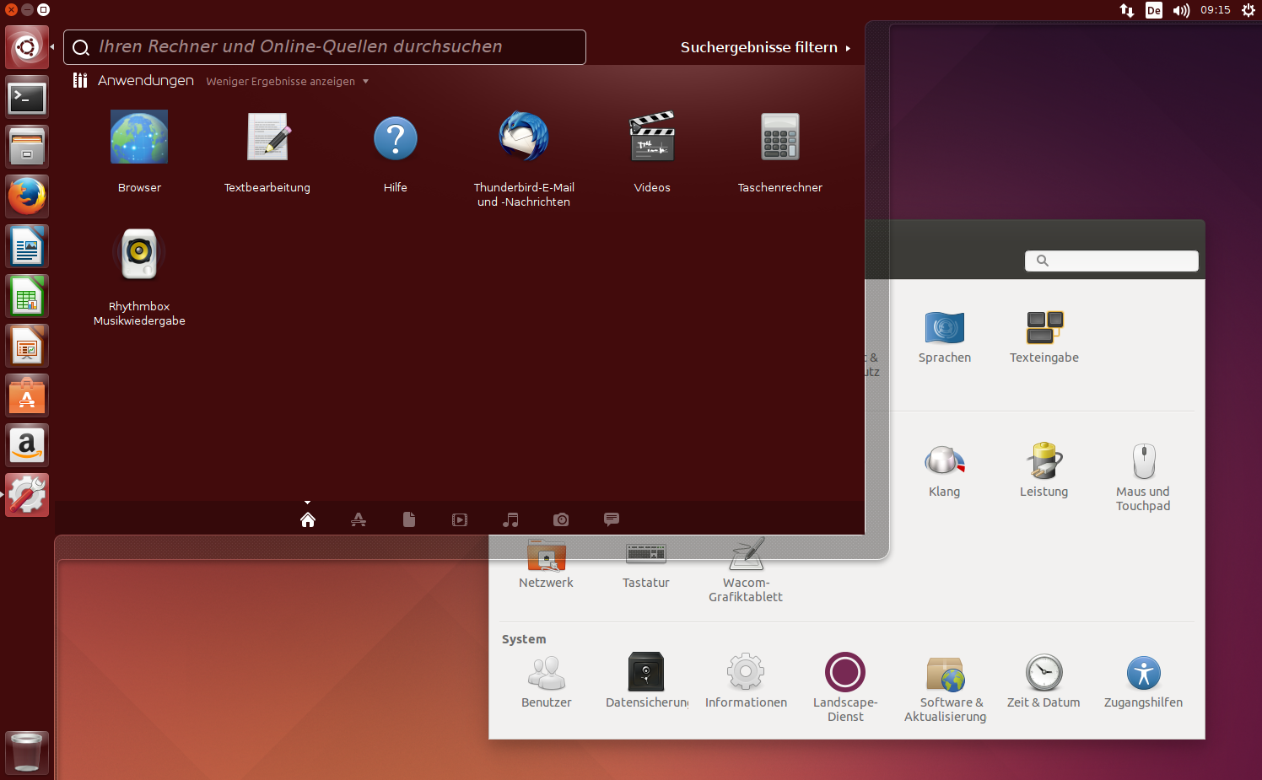Switch to the applications lens tab
This screenshot has width=1262, height=780.
359,519
